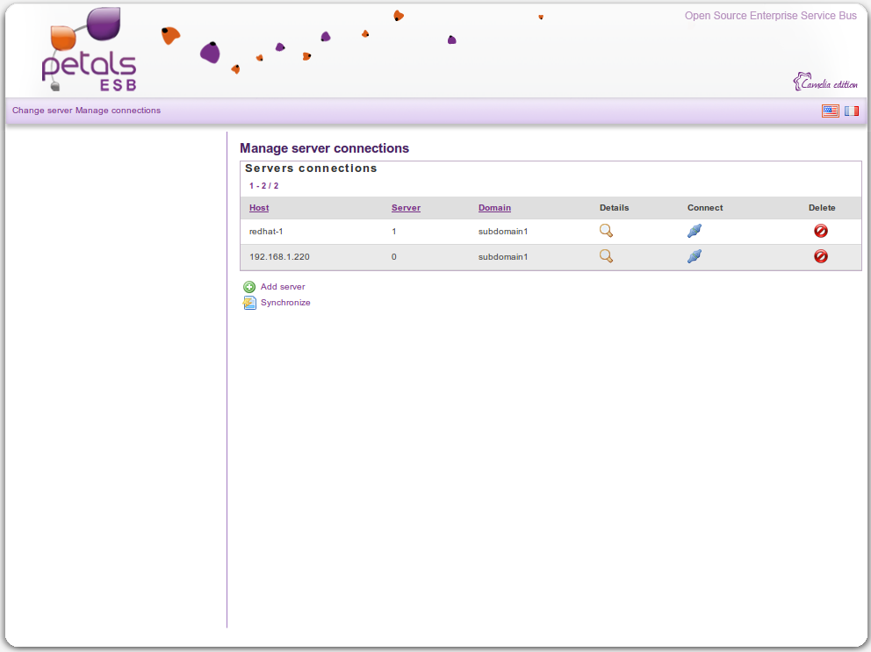Viewport: 871px width, 652px height.
Task: Delete the 192.168.1.220 server connection
Action: (821, 256)
